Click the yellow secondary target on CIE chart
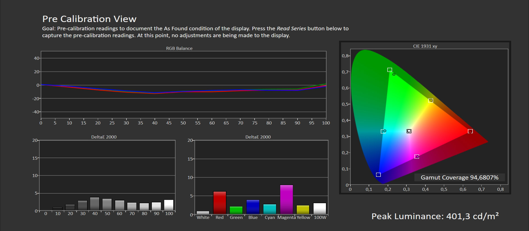Image resolution: width=529 pixels, height=231 pixels. tap(431, 101)
